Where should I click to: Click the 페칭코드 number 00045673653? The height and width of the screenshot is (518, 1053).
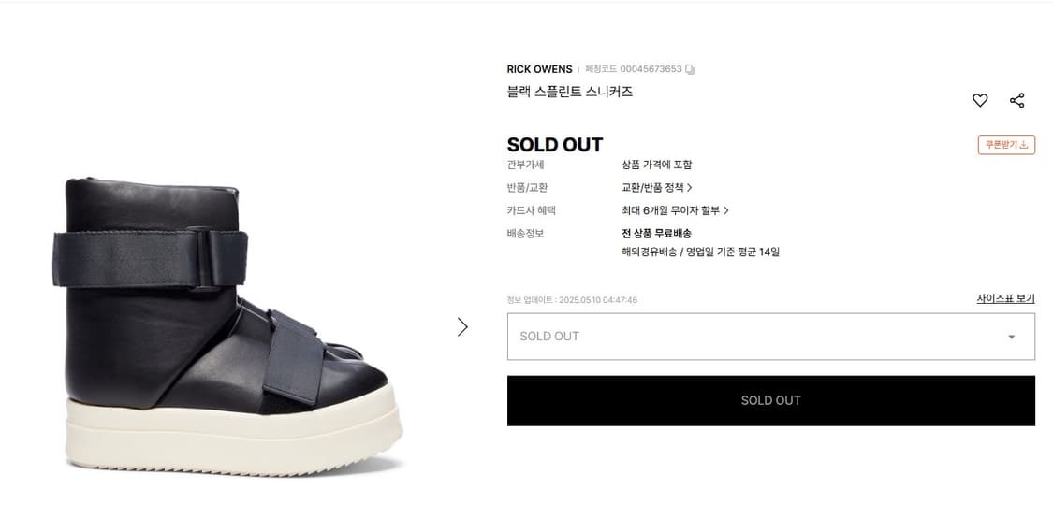coord(651,69)
